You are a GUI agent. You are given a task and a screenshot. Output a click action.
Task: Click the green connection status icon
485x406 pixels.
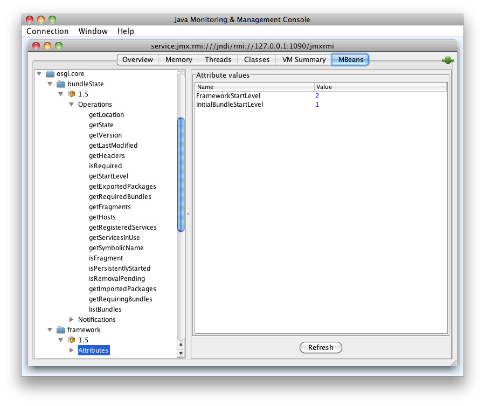click(x=448, y=60)
